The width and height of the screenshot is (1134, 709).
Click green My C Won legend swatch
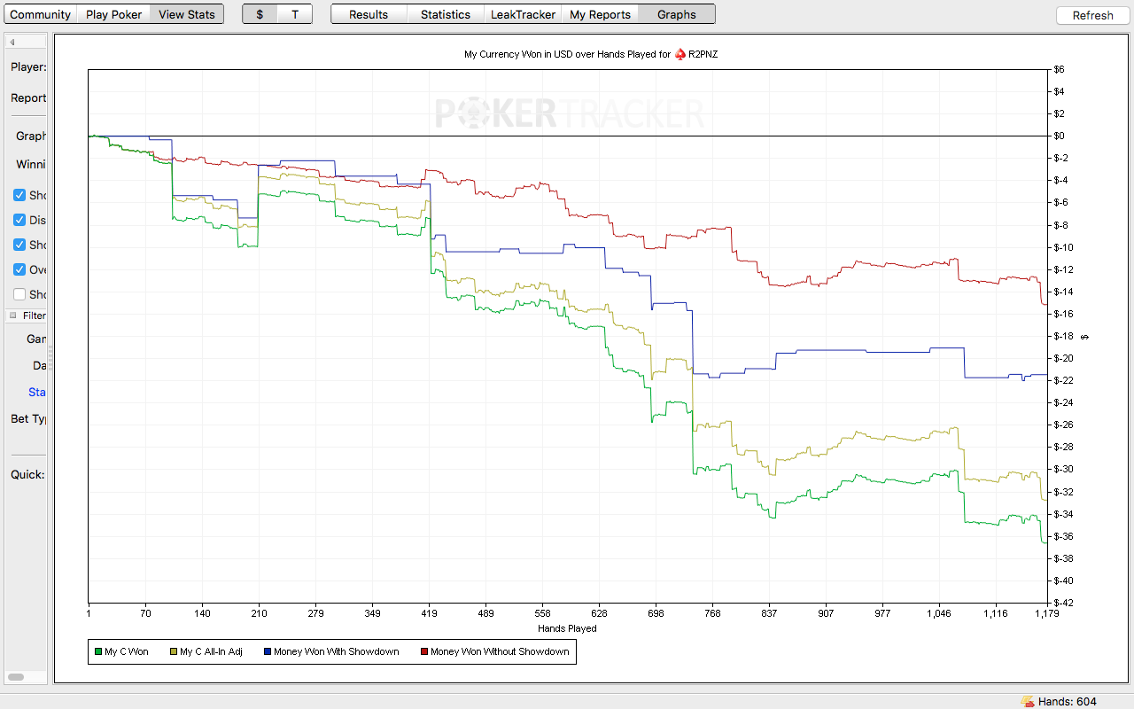98,652
